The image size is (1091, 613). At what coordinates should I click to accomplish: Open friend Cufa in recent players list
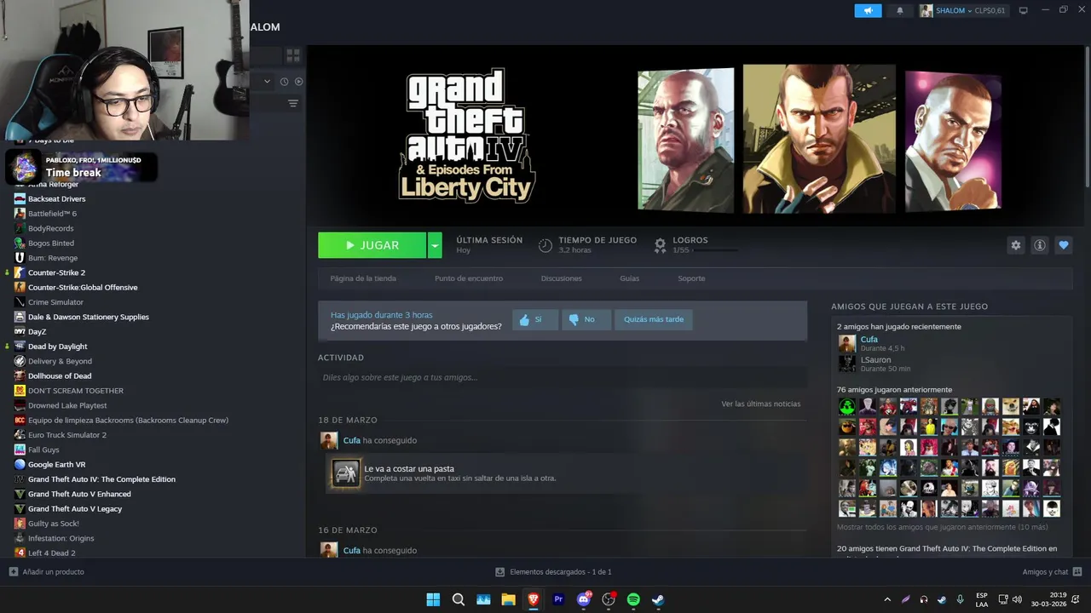tap(869, 340)
